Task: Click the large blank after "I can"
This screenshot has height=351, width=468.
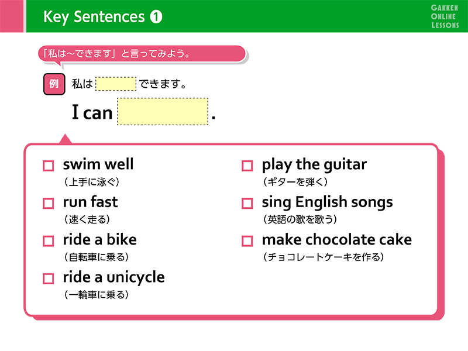Action: tap(163, 112)
